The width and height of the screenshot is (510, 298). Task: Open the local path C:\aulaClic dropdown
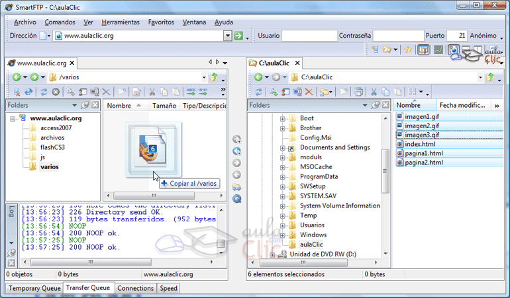[x=480, y=77]
